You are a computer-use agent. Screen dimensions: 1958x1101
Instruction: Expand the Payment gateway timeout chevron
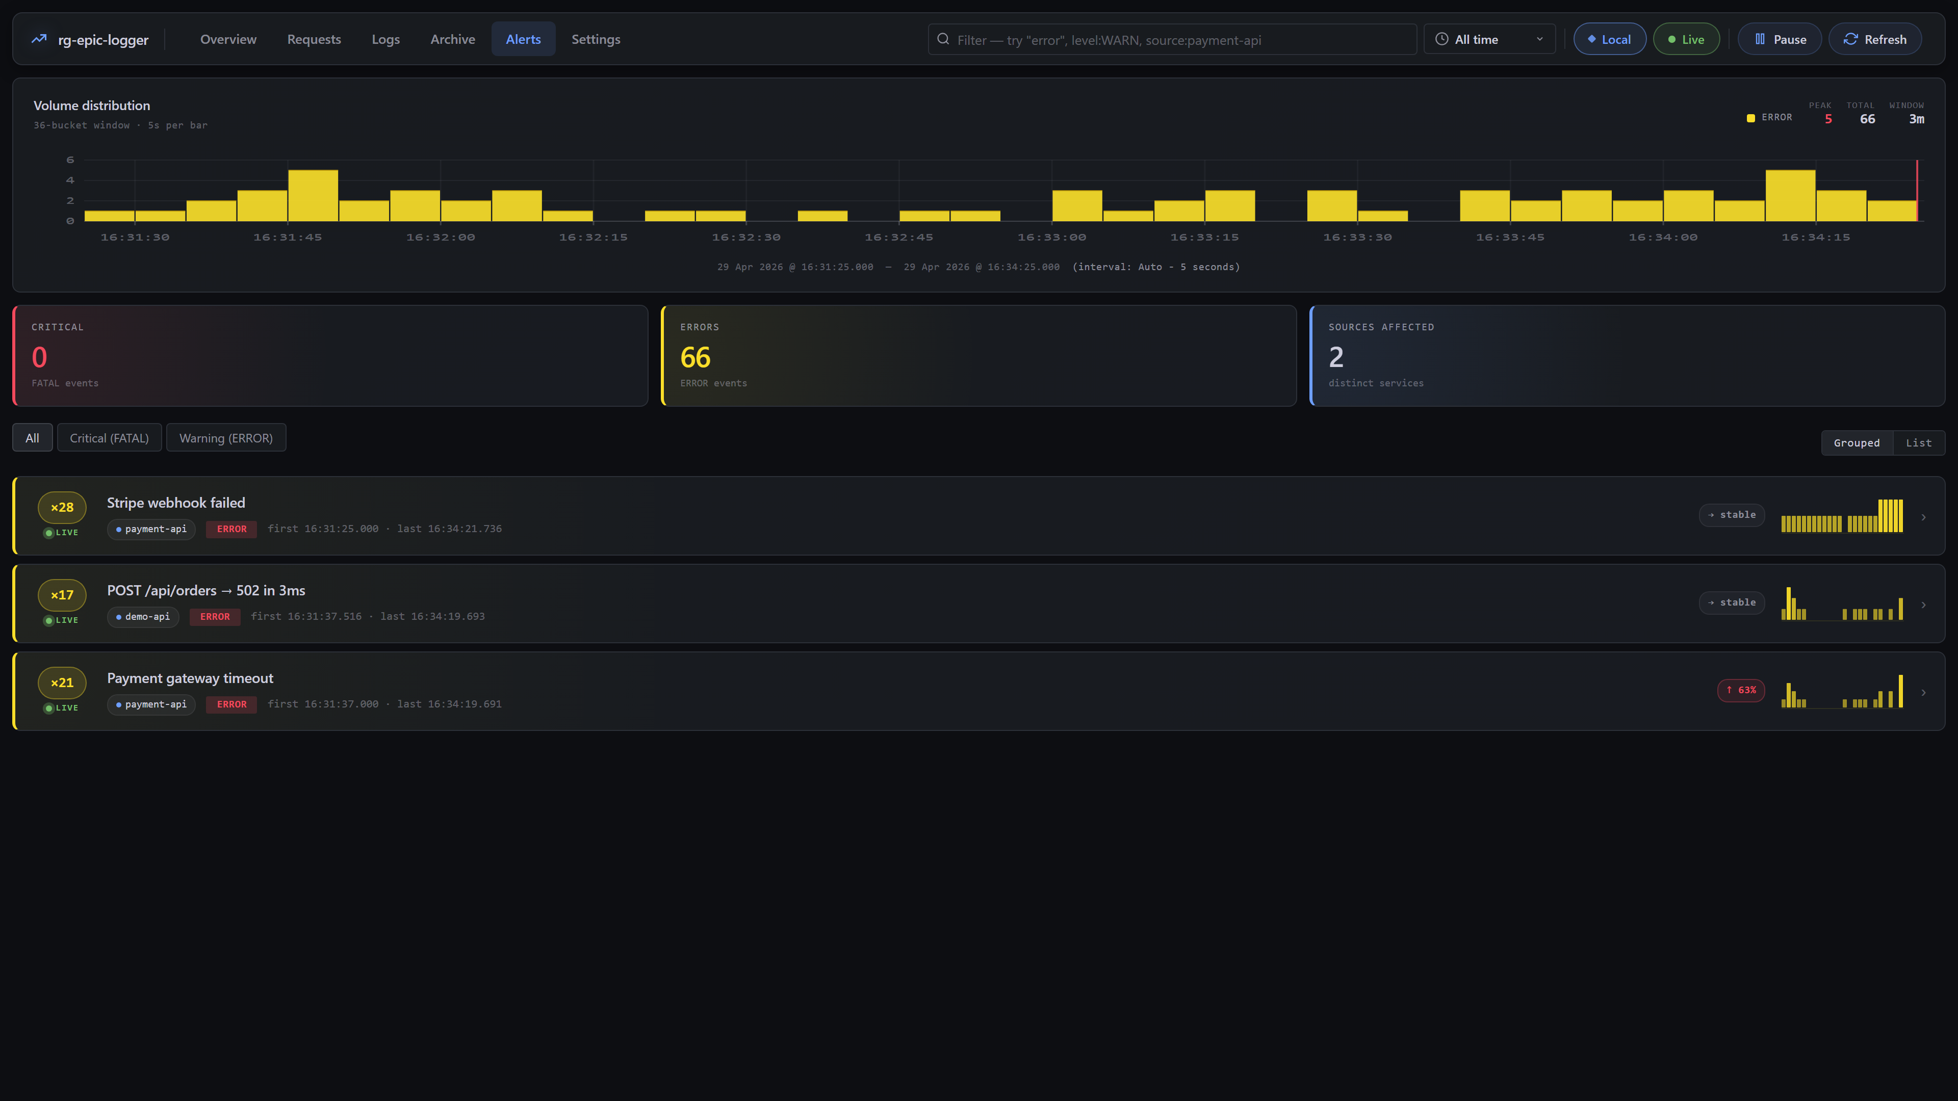click(x=1924, y=692)
